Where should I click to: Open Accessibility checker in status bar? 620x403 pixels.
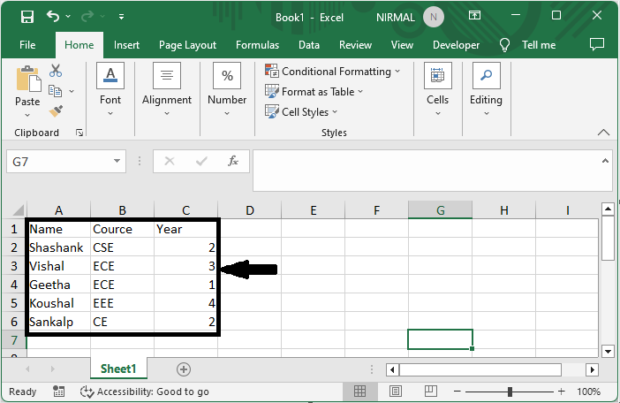point(145,392)
